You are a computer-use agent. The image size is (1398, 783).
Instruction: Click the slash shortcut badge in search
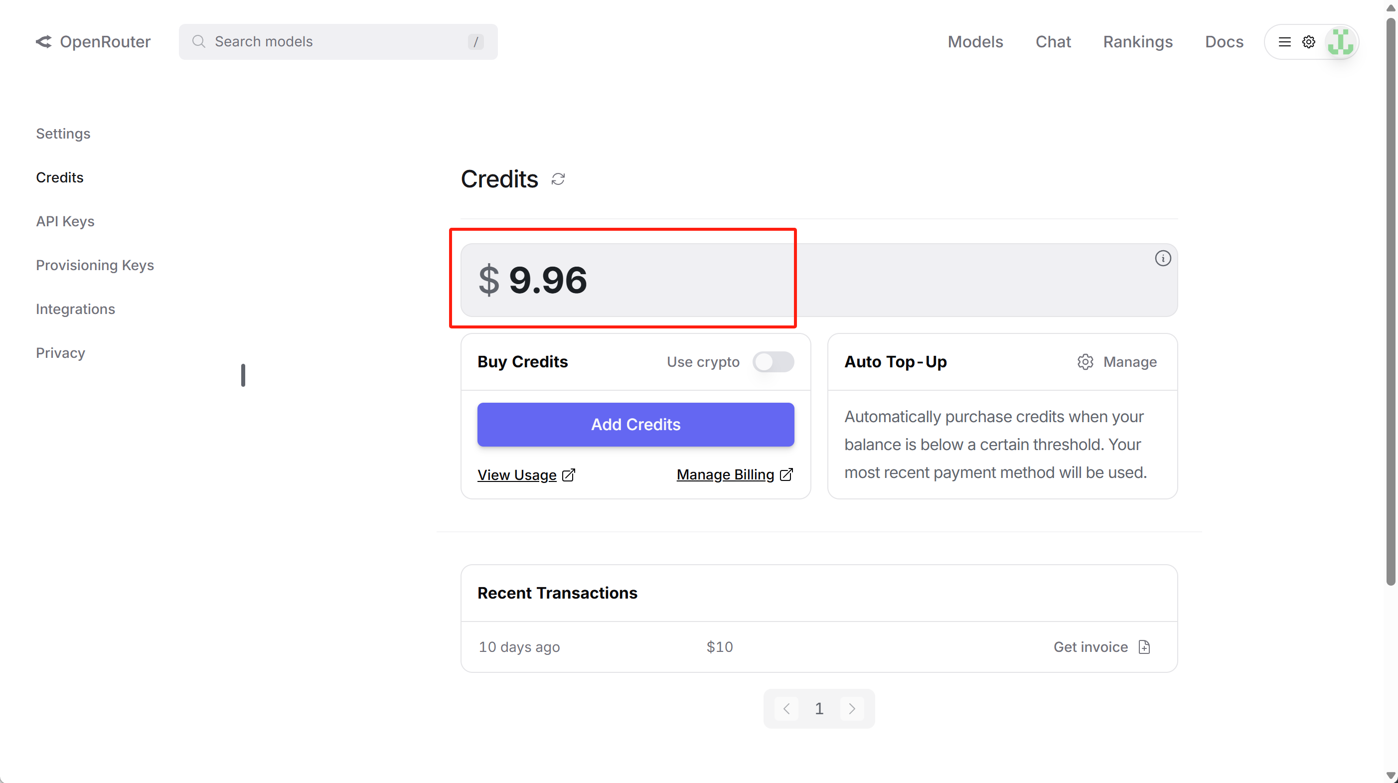pyautogui.click(x=476, y=42)
